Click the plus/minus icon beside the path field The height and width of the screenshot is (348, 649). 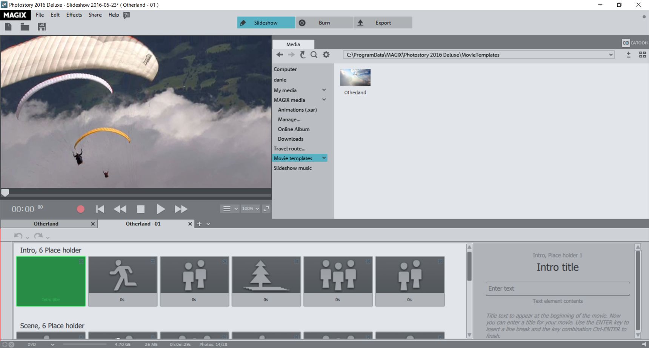tap(629, 55)
